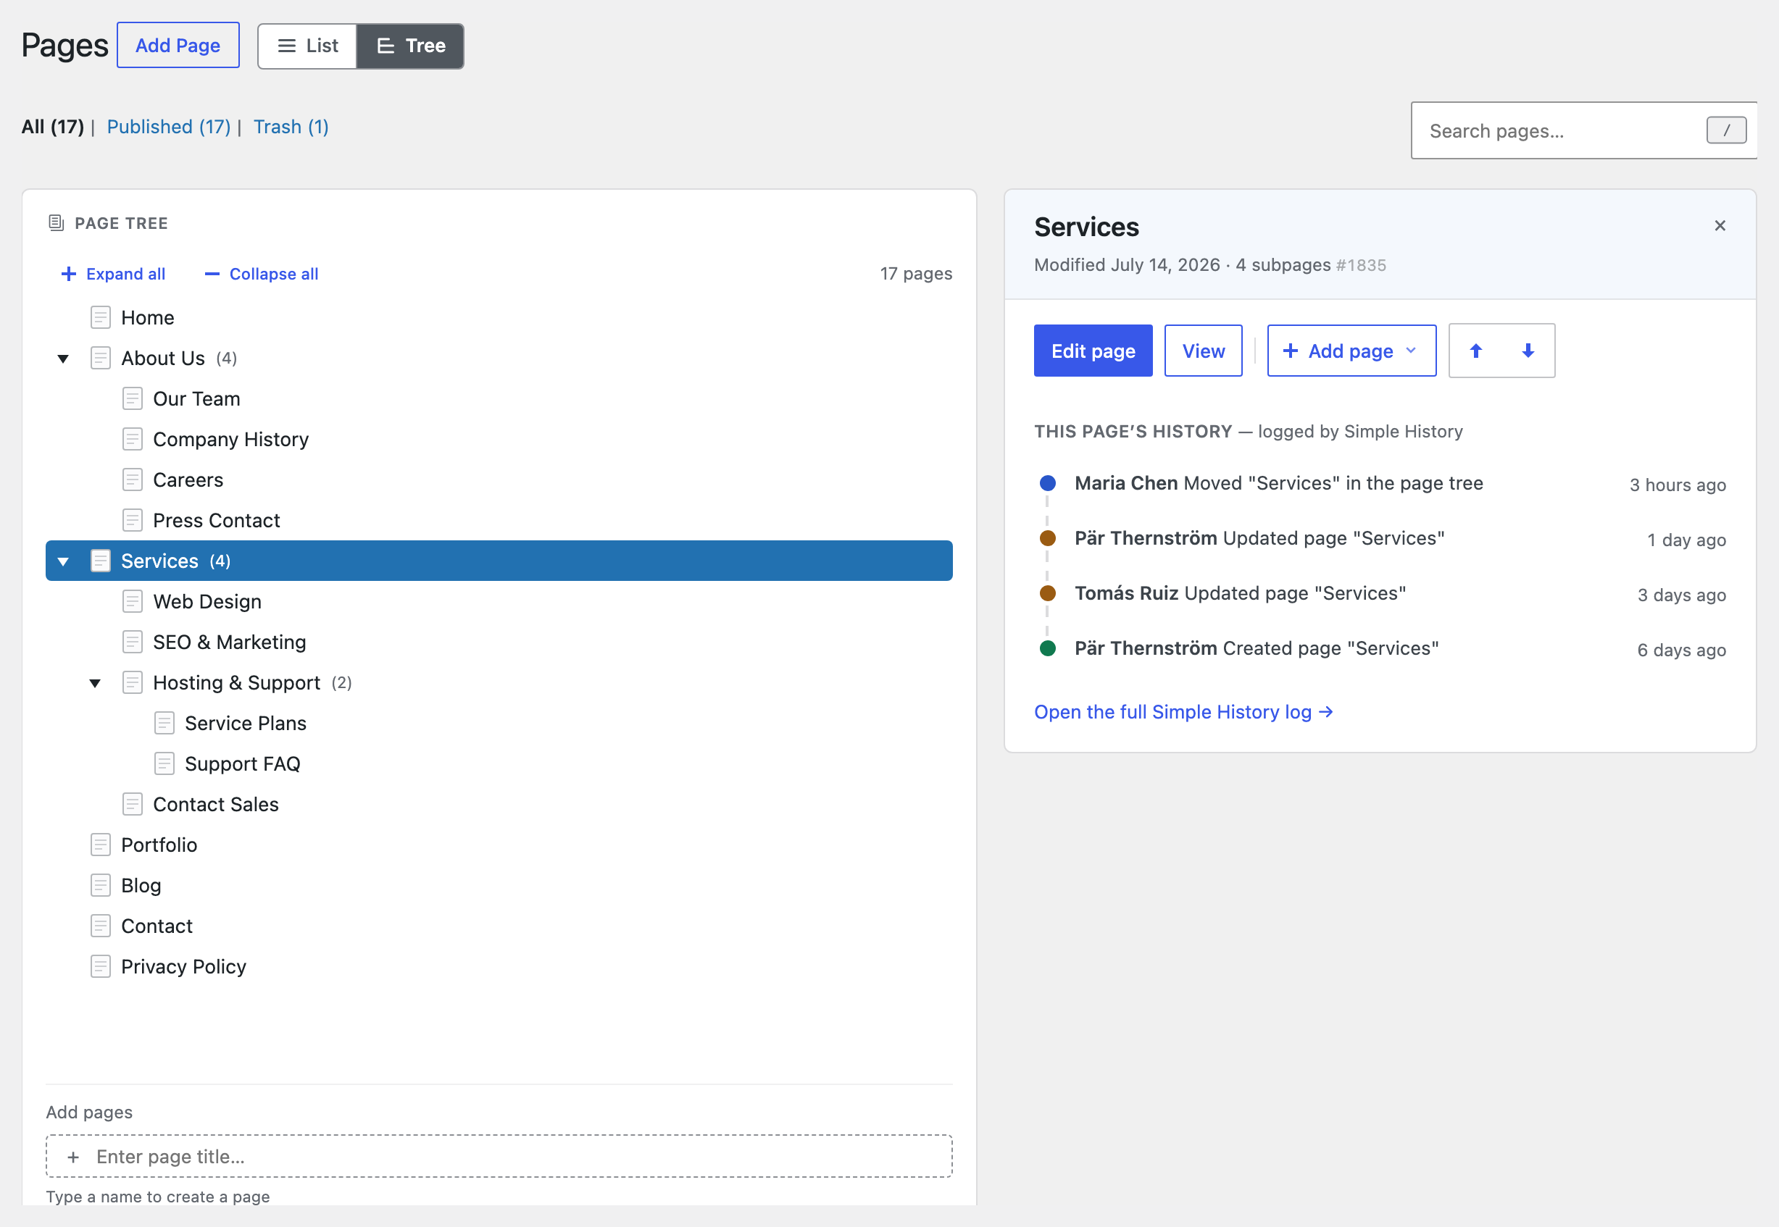Click the SEO & Marketing page icon

tap(133, 642)
